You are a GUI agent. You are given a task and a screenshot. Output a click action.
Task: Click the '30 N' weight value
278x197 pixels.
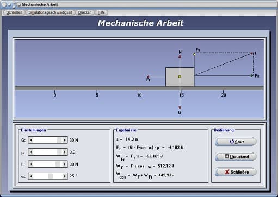tap(73, 140)
